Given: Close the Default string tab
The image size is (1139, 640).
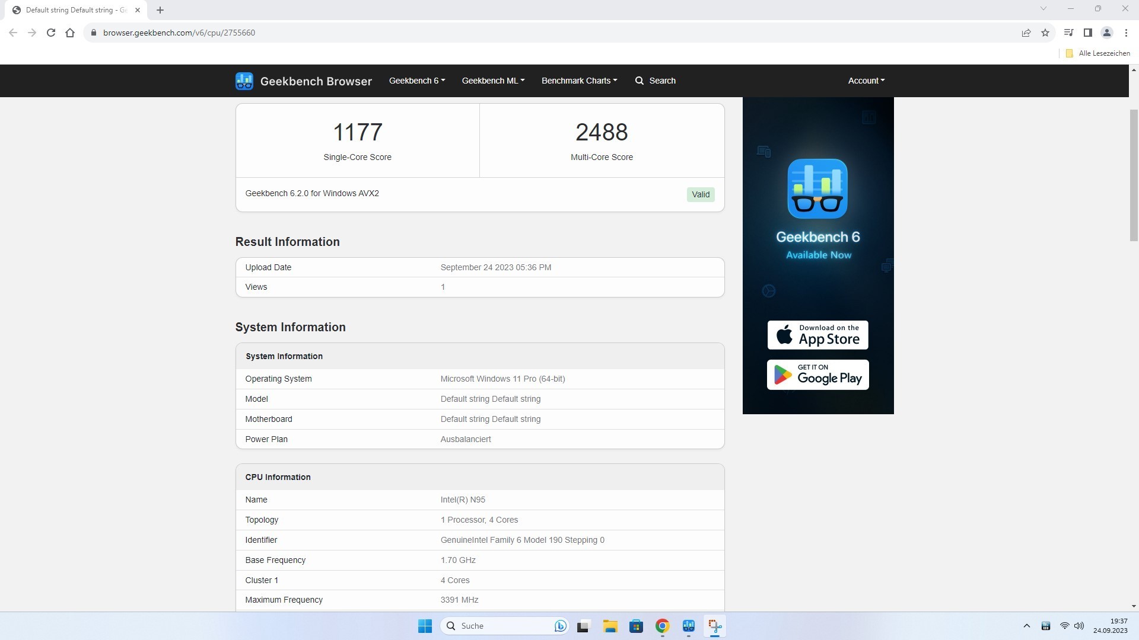Looking at the screenshot, I should (x=137, y=10).
